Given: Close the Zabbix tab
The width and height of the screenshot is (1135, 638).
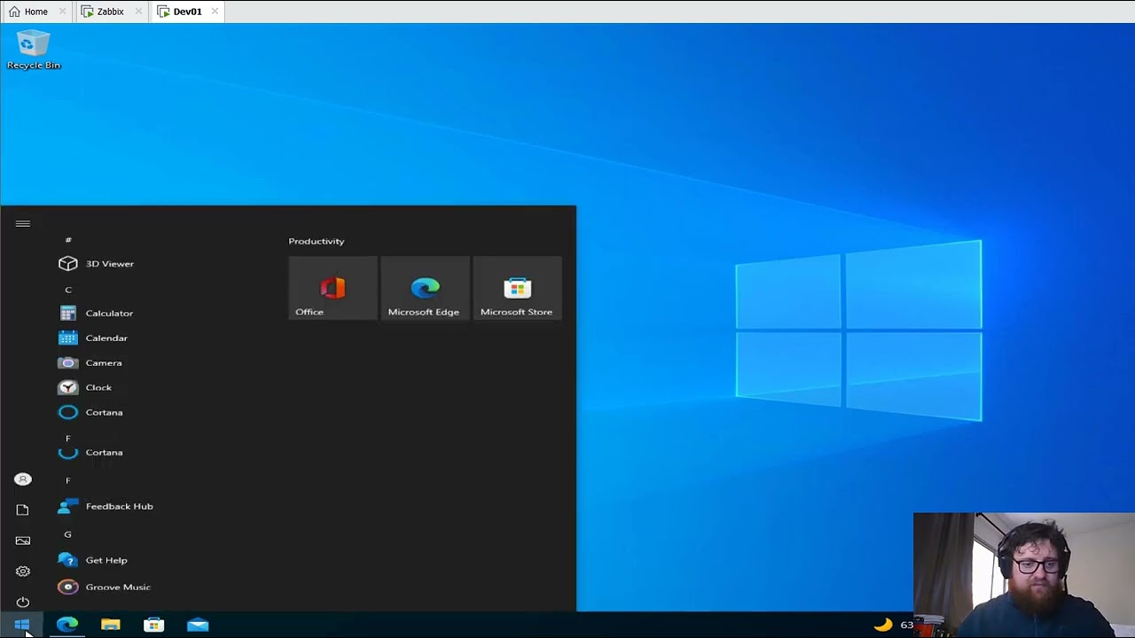Looking at the screenshot, I should pos(138,12).
